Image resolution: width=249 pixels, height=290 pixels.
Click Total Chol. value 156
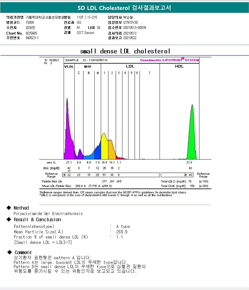[x=192, y=186]
